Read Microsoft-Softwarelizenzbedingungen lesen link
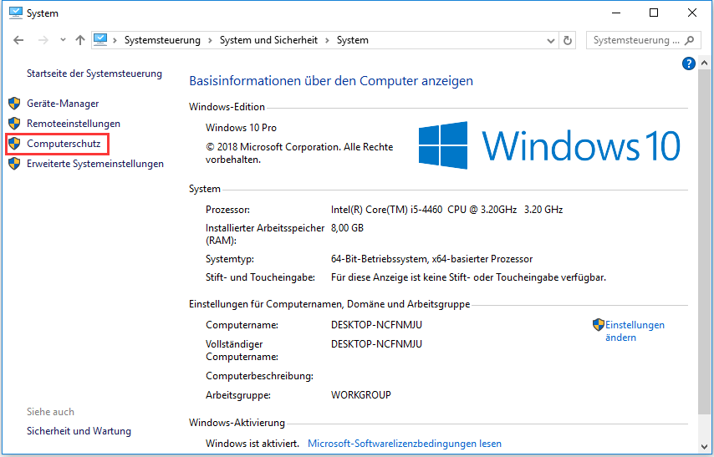The image size is (714, 457). coord(405,444)
